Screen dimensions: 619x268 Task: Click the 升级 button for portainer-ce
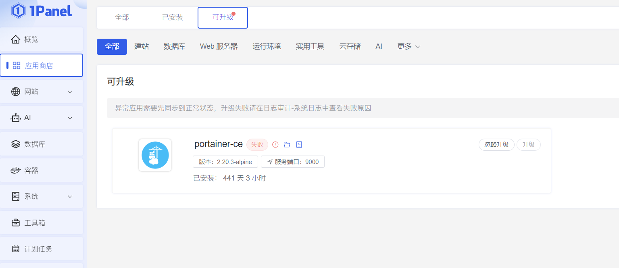529,144
